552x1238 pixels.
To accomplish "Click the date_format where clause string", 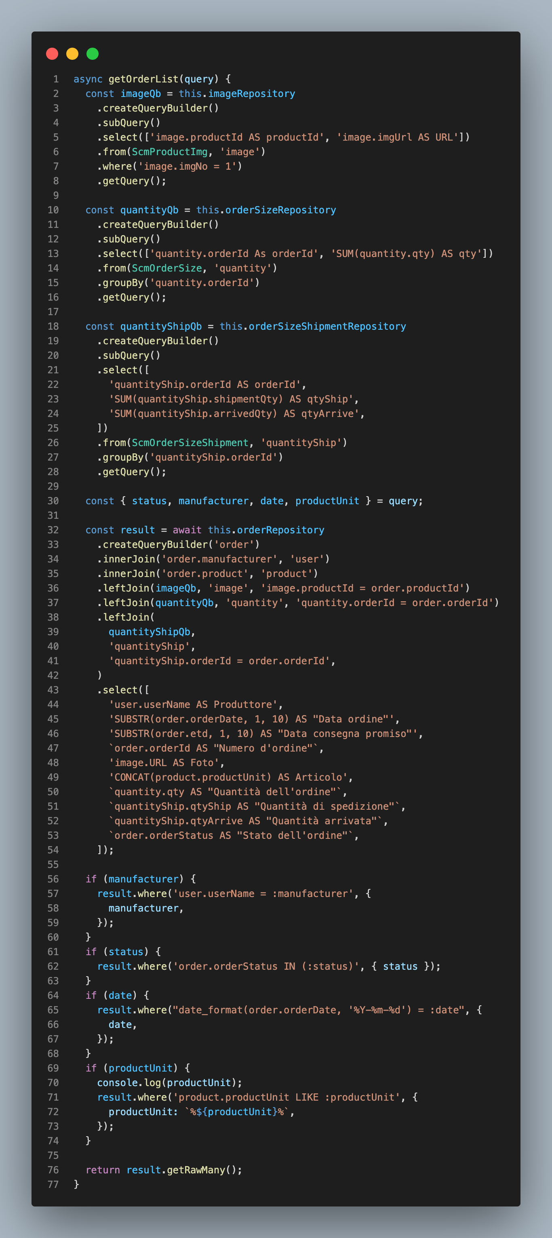I will 318,1010.
